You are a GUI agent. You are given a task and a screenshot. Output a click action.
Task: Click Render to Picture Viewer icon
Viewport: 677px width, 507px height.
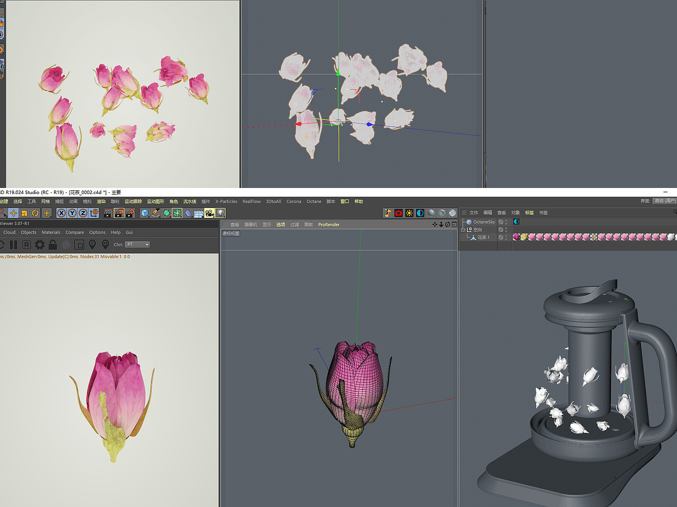click(x=119, y=213)
